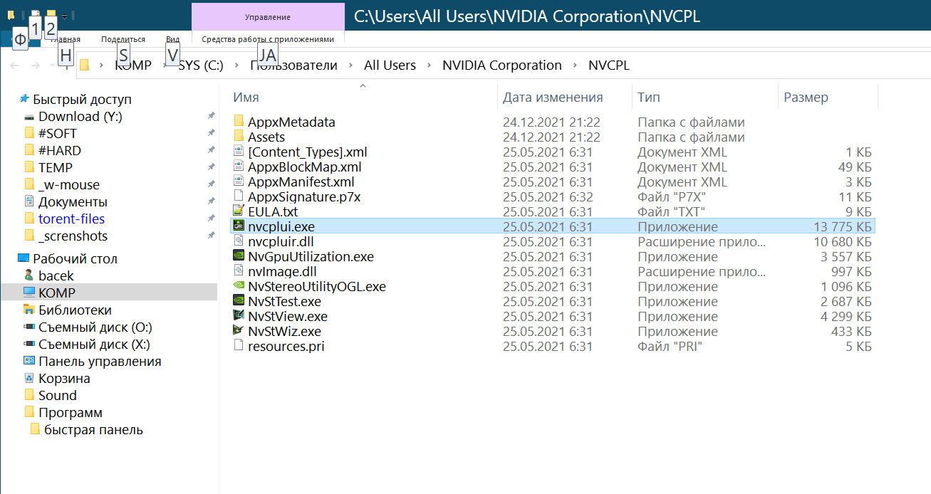Expand chevron after SYS (C:) in breadcrumb

point(237,65)
